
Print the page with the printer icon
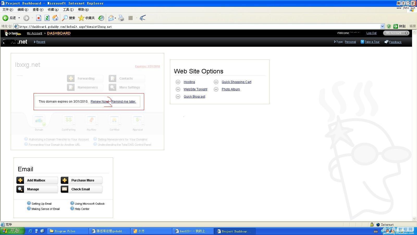(121, 18)
